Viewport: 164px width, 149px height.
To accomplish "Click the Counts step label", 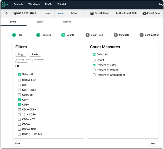I will pyautogui.click(x=70, y=35).
